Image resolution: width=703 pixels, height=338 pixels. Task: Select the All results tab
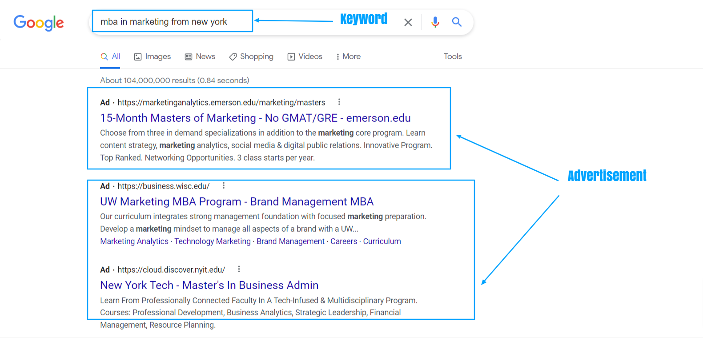point(110,56)
